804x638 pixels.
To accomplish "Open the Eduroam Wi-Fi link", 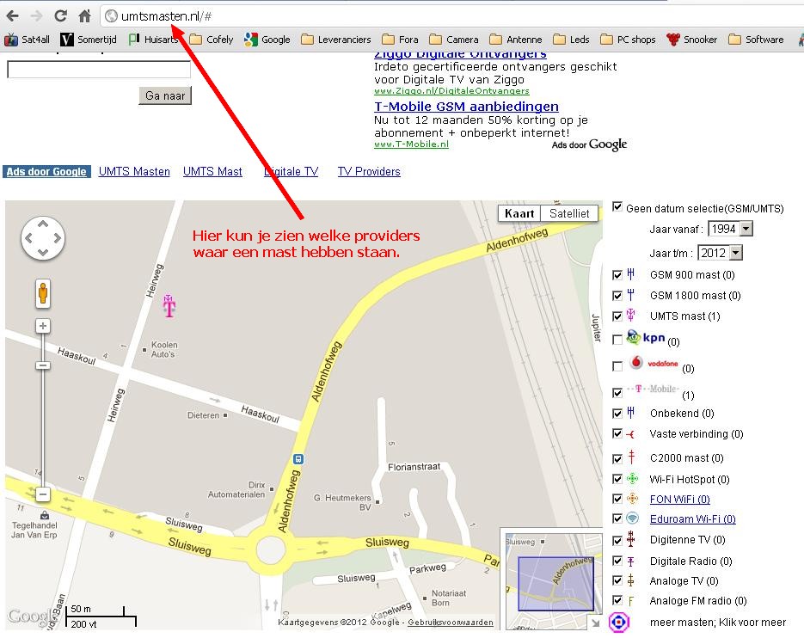I will point(693,519).
